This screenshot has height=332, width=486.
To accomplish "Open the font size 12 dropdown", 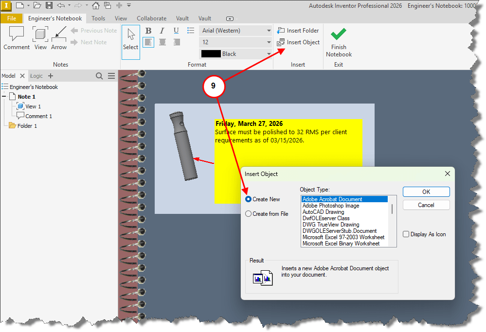I will click(235, 42).
